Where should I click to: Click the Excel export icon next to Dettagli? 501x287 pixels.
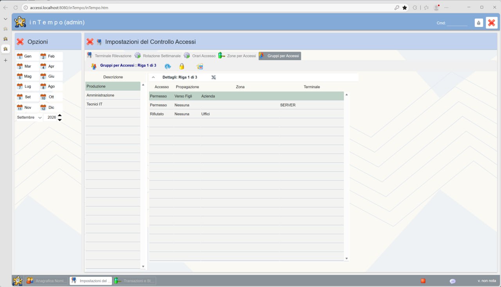[x=214, y=77]
